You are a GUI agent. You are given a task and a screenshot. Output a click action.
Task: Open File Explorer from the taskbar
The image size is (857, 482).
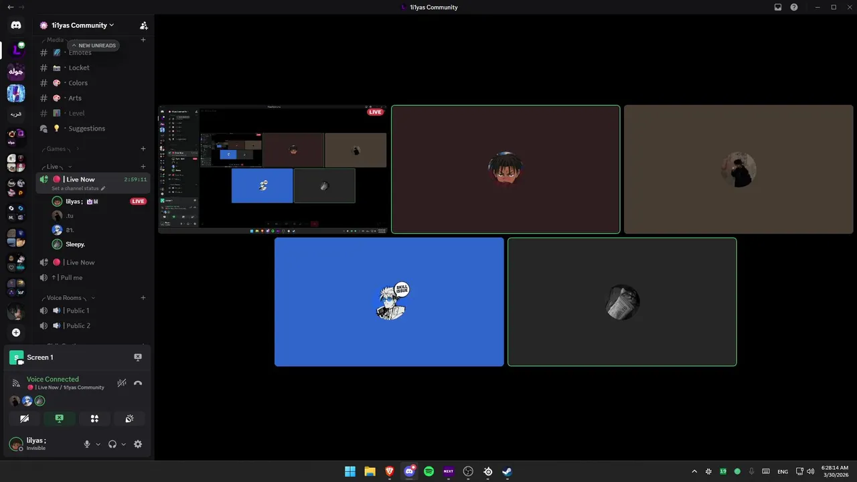[370, 471]
